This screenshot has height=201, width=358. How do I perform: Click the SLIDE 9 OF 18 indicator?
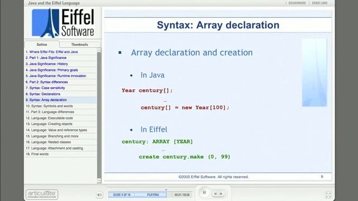click(122, 195)
